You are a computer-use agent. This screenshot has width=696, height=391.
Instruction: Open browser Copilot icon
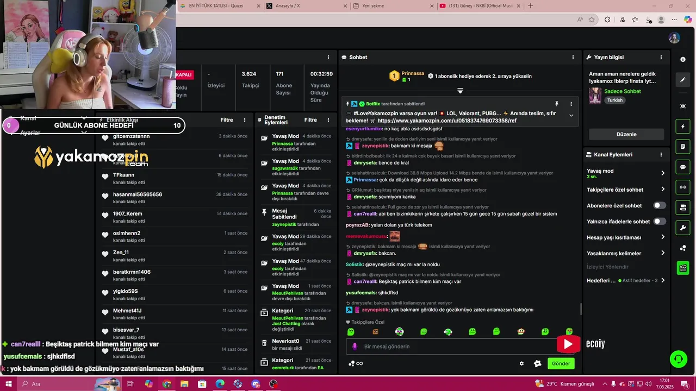687,20
